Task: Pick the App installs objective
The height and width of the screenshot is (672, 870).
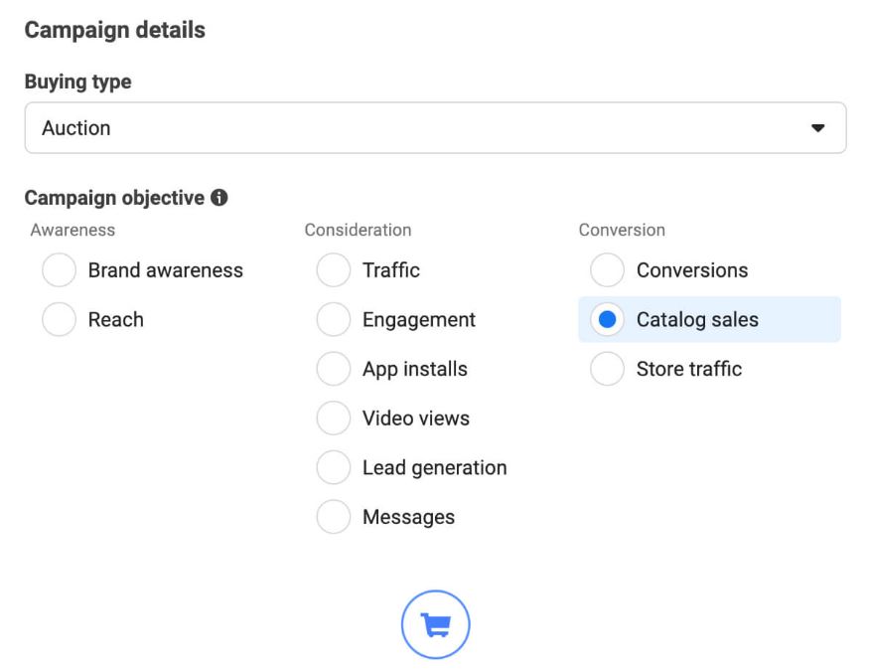Action: [x=334, y=370]
